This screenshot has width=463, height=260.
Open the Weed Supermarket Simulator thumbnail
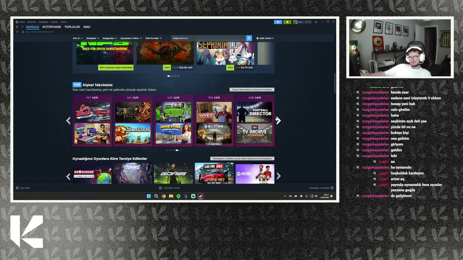[x=173, y=112]
